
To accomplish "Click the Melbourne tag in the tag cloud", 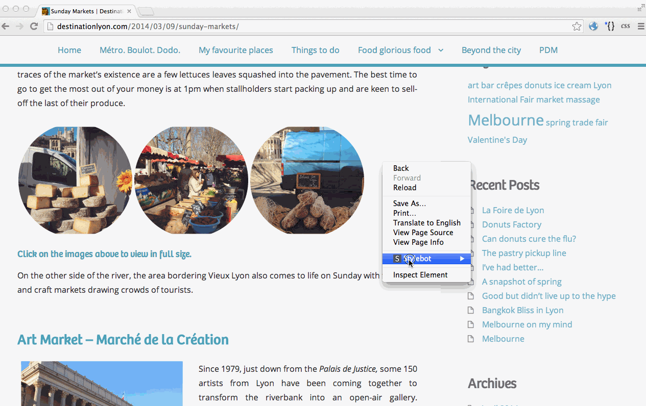I will pyautogui.click(x=506, y=120).
